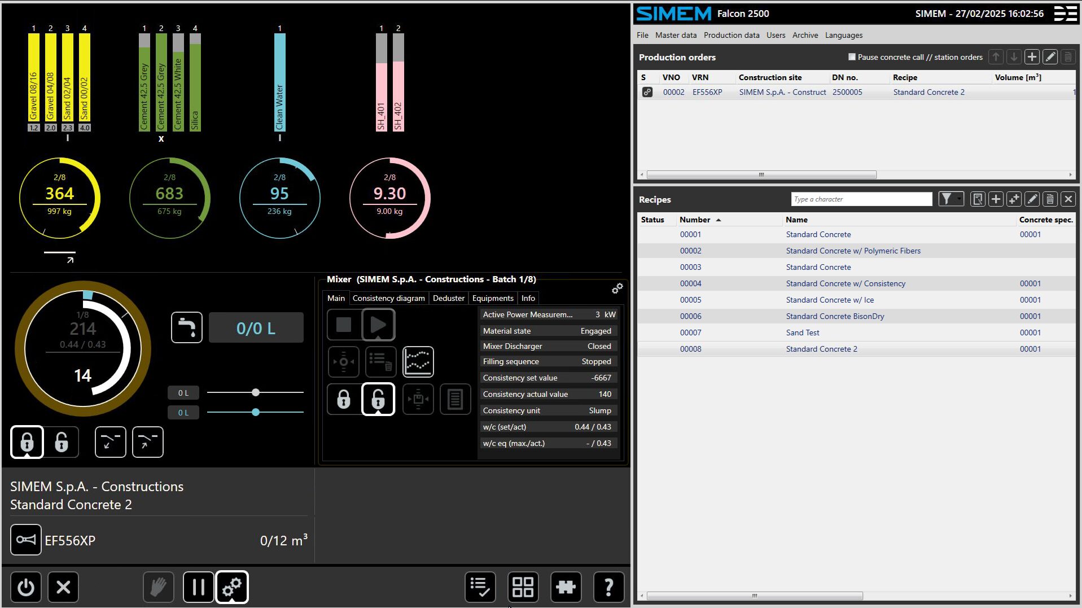Expand the arrow below aggregate scale gauge
This screenshot has height=608, width=1082.
(x=70, y=260)
